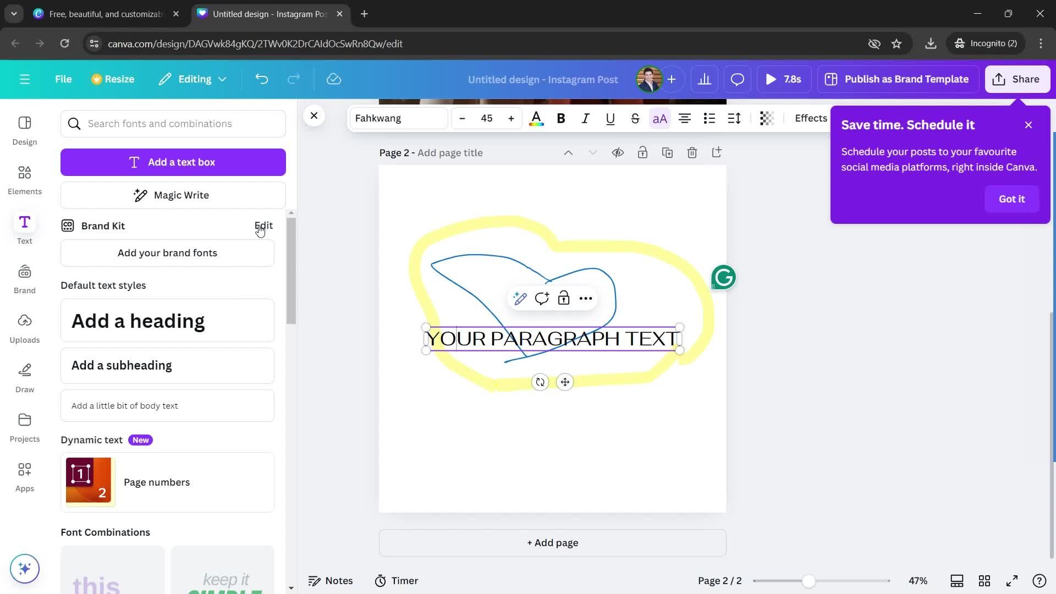Click the Bold formatting icon
The height and width of the screenshot is (594, 1056).
pyautogui.click(x=560, y=118)
